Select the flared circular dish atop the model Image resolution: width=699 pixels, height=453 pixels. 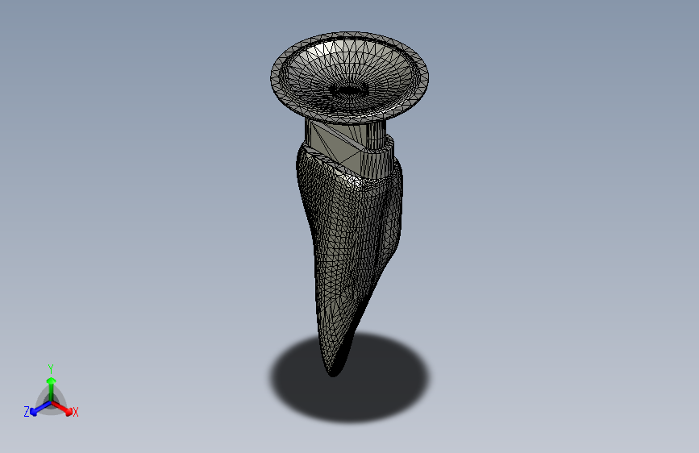coord(350,77)
